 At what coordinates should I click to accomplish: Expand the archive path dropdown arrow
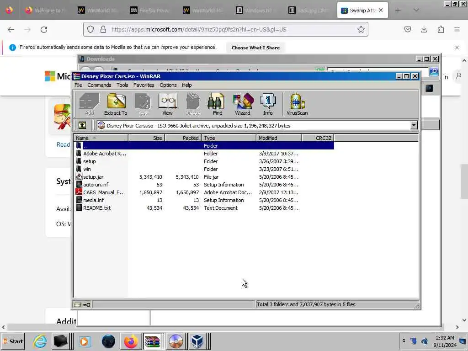point(414,126)
